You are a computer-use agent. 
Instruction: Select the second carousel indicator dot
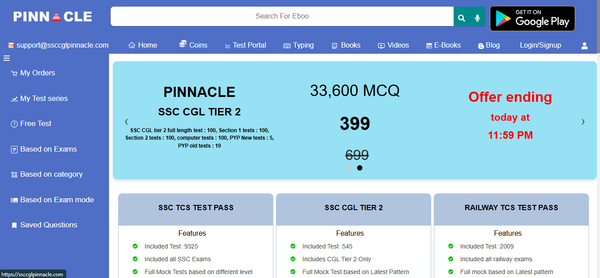(360, 168)
